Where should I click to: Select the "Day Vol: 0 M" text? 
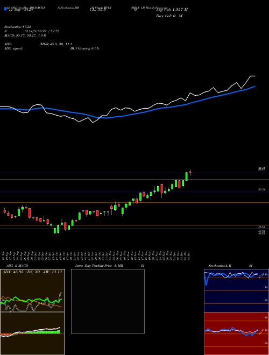pyautogui.click(x=169, y=16)
